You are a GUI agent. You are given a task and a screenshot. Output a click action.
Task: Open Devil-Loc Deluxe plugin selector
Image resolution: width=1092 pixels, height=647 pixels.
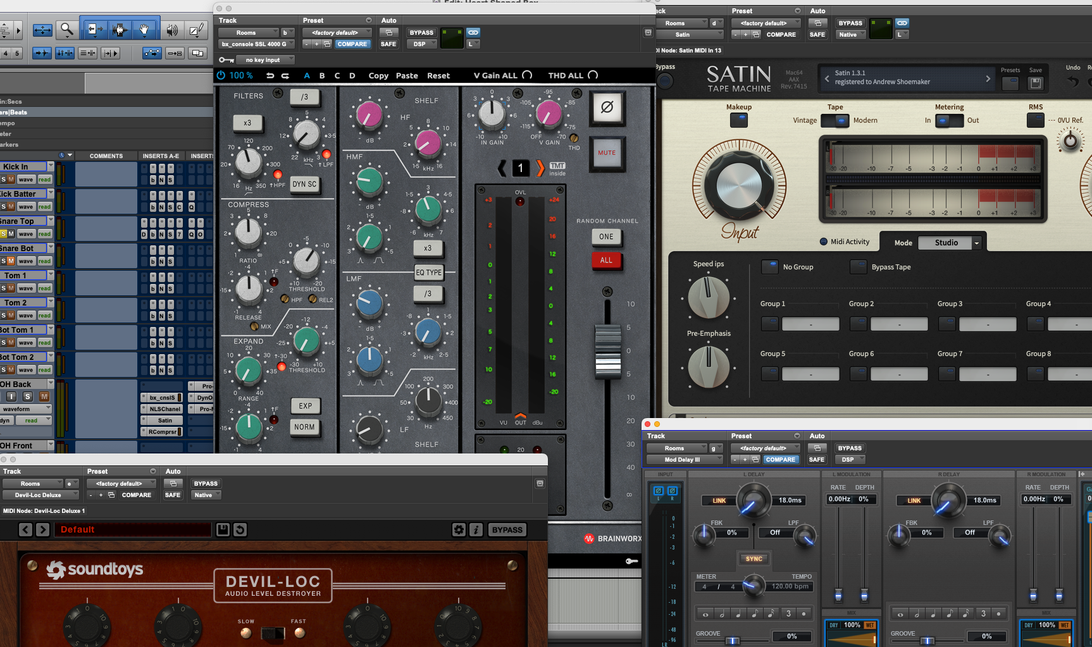(40, 495)
